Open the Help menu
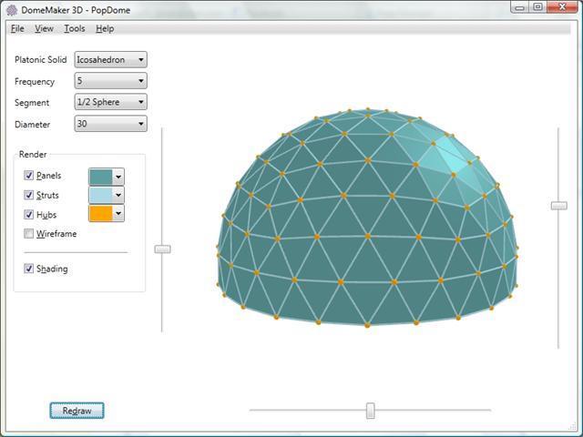Screen dimensions: 583x437 click(105, 28)
